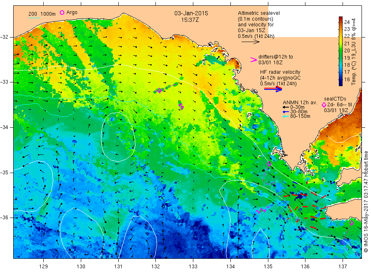The height and width of the screenshot is (272, 371).
Task: Click latitude axis label -32
Action: (x=4, y=37)
